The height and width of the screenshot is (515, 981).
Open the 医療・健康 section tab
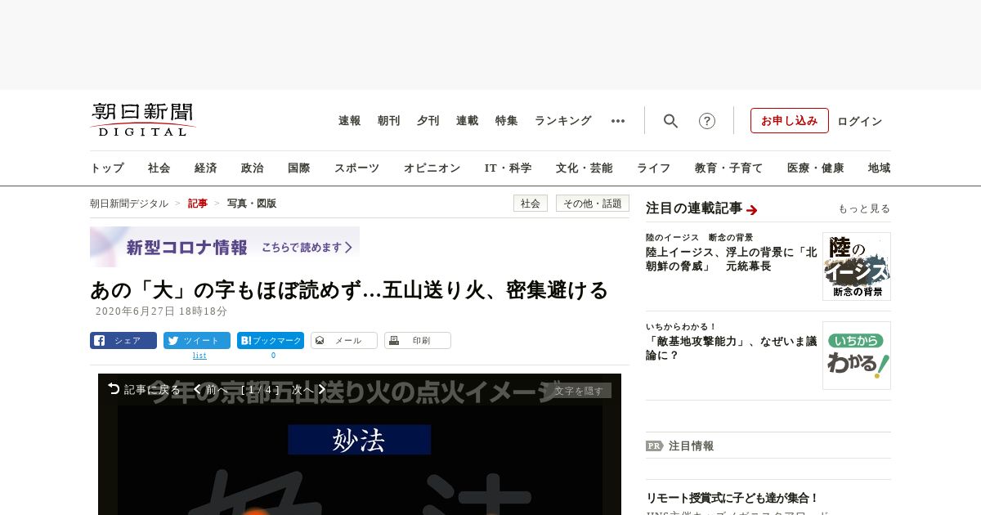(816, 168)
